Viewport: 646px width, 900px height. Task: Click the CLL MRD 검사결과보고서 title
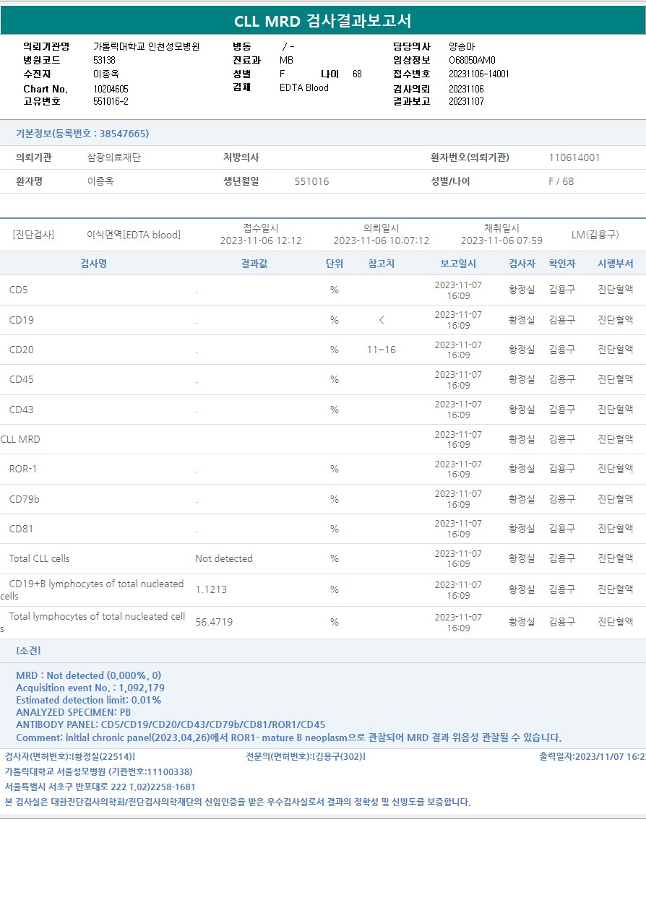pyautogui.click(x=323, y=21)
